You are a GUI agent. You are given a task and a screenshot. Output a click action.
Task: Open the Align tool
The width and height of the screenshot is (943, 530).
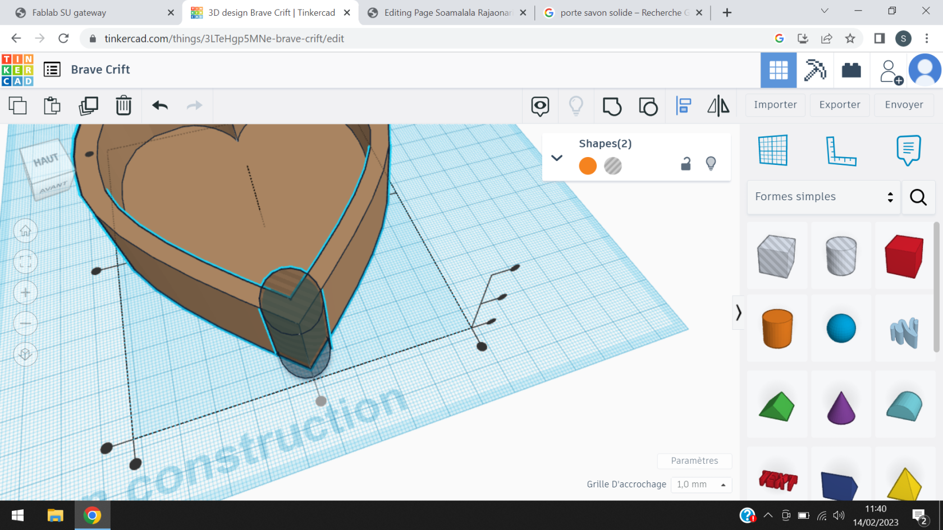[x=684, y=106]
